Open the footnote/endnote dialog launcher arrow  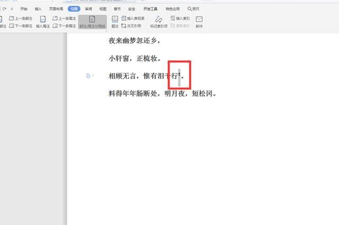point(106,31)
